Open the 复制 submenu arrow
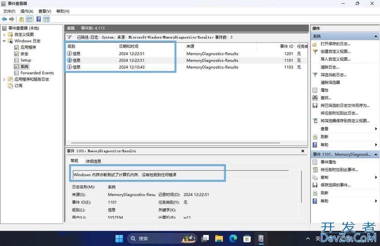 [376, 178]
